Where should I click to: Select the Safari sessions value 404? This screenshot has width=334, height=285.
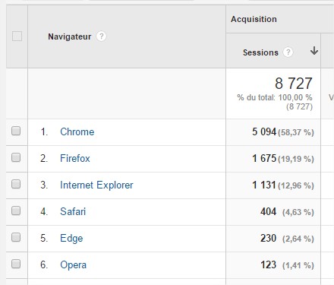point(268,211)
